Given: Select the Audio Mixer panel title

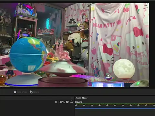Looking at the screenshot, I should pos(81,98).
